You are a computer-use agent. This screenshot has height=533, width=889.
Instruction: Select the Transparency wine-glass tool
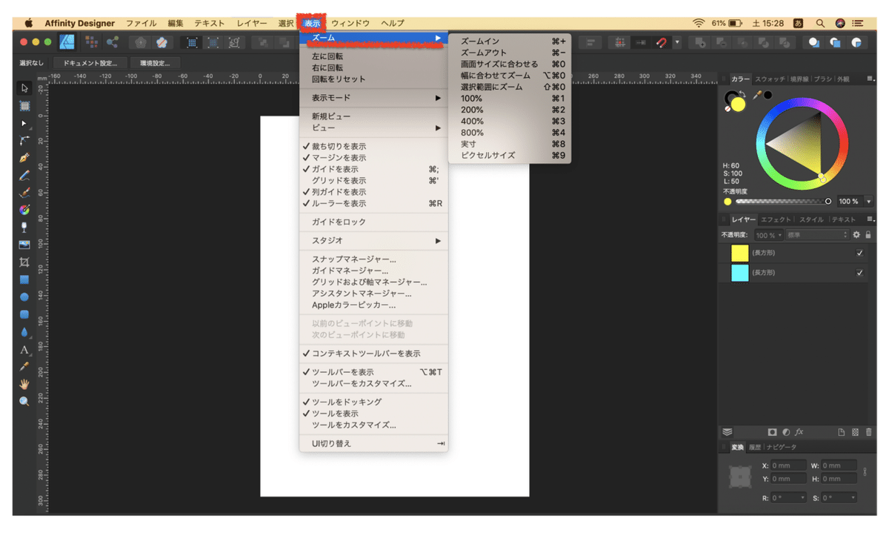click(x=24, y=227)
